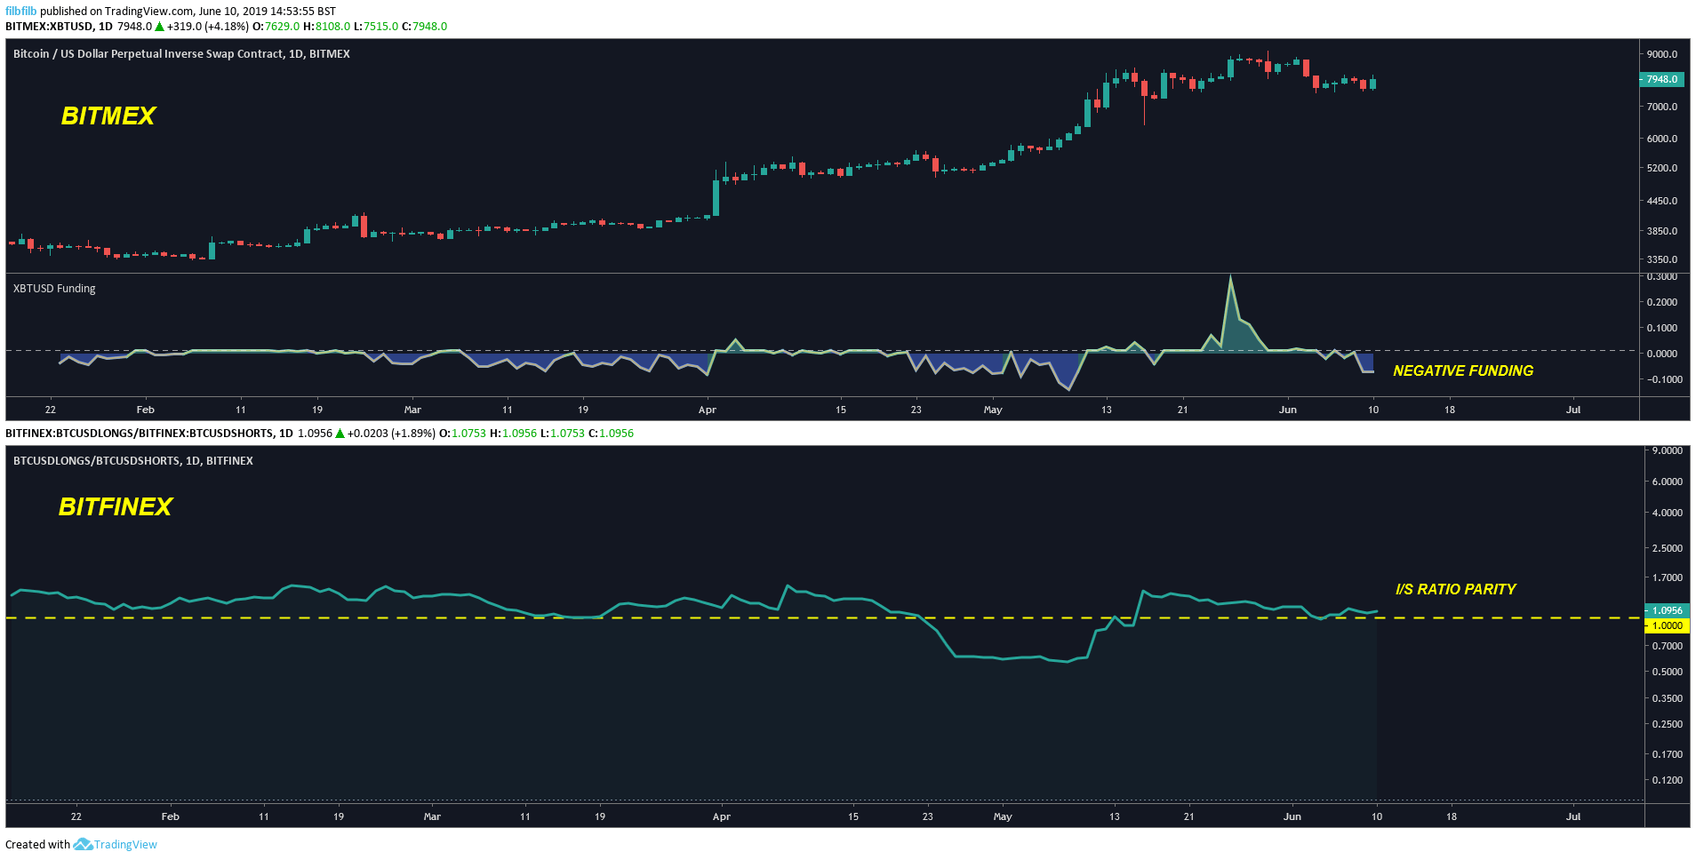This screenshot has height=860, width=1696.
Task: Click the XBTUSD Funding indicator label
Action: (54, 289)
